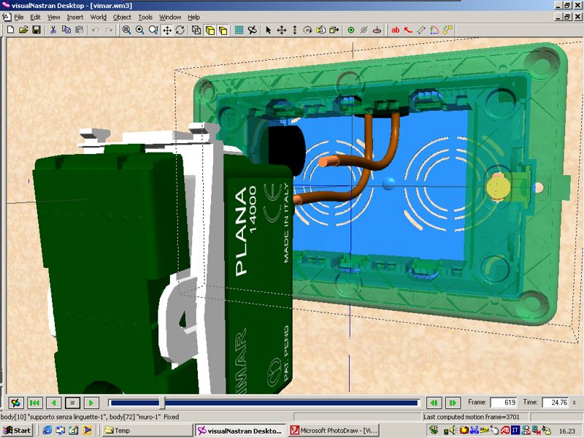Step back one frame
Viewport: 584px width, 438px height.
(x=434, y=403)
